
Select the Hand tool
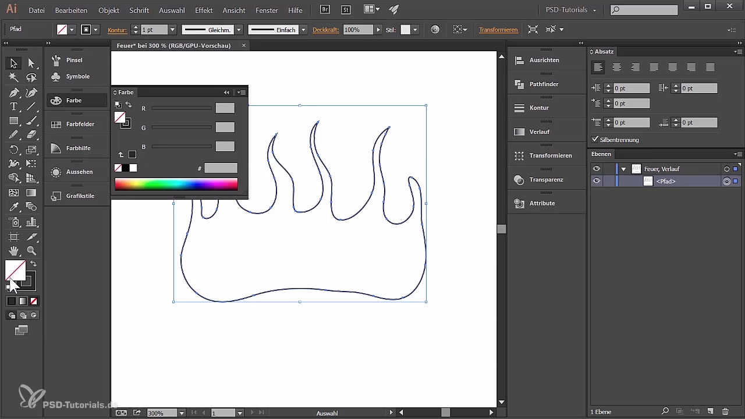coord(14,251)
